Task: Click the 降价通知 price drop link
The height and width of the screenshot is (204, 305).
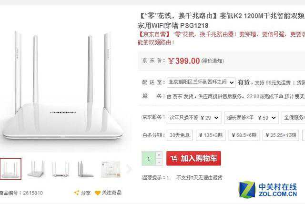Action: pos(213,61)
